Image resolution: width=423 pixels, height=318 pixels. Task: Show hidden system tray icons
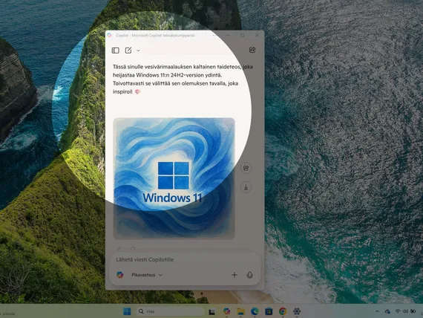(377, 311)
